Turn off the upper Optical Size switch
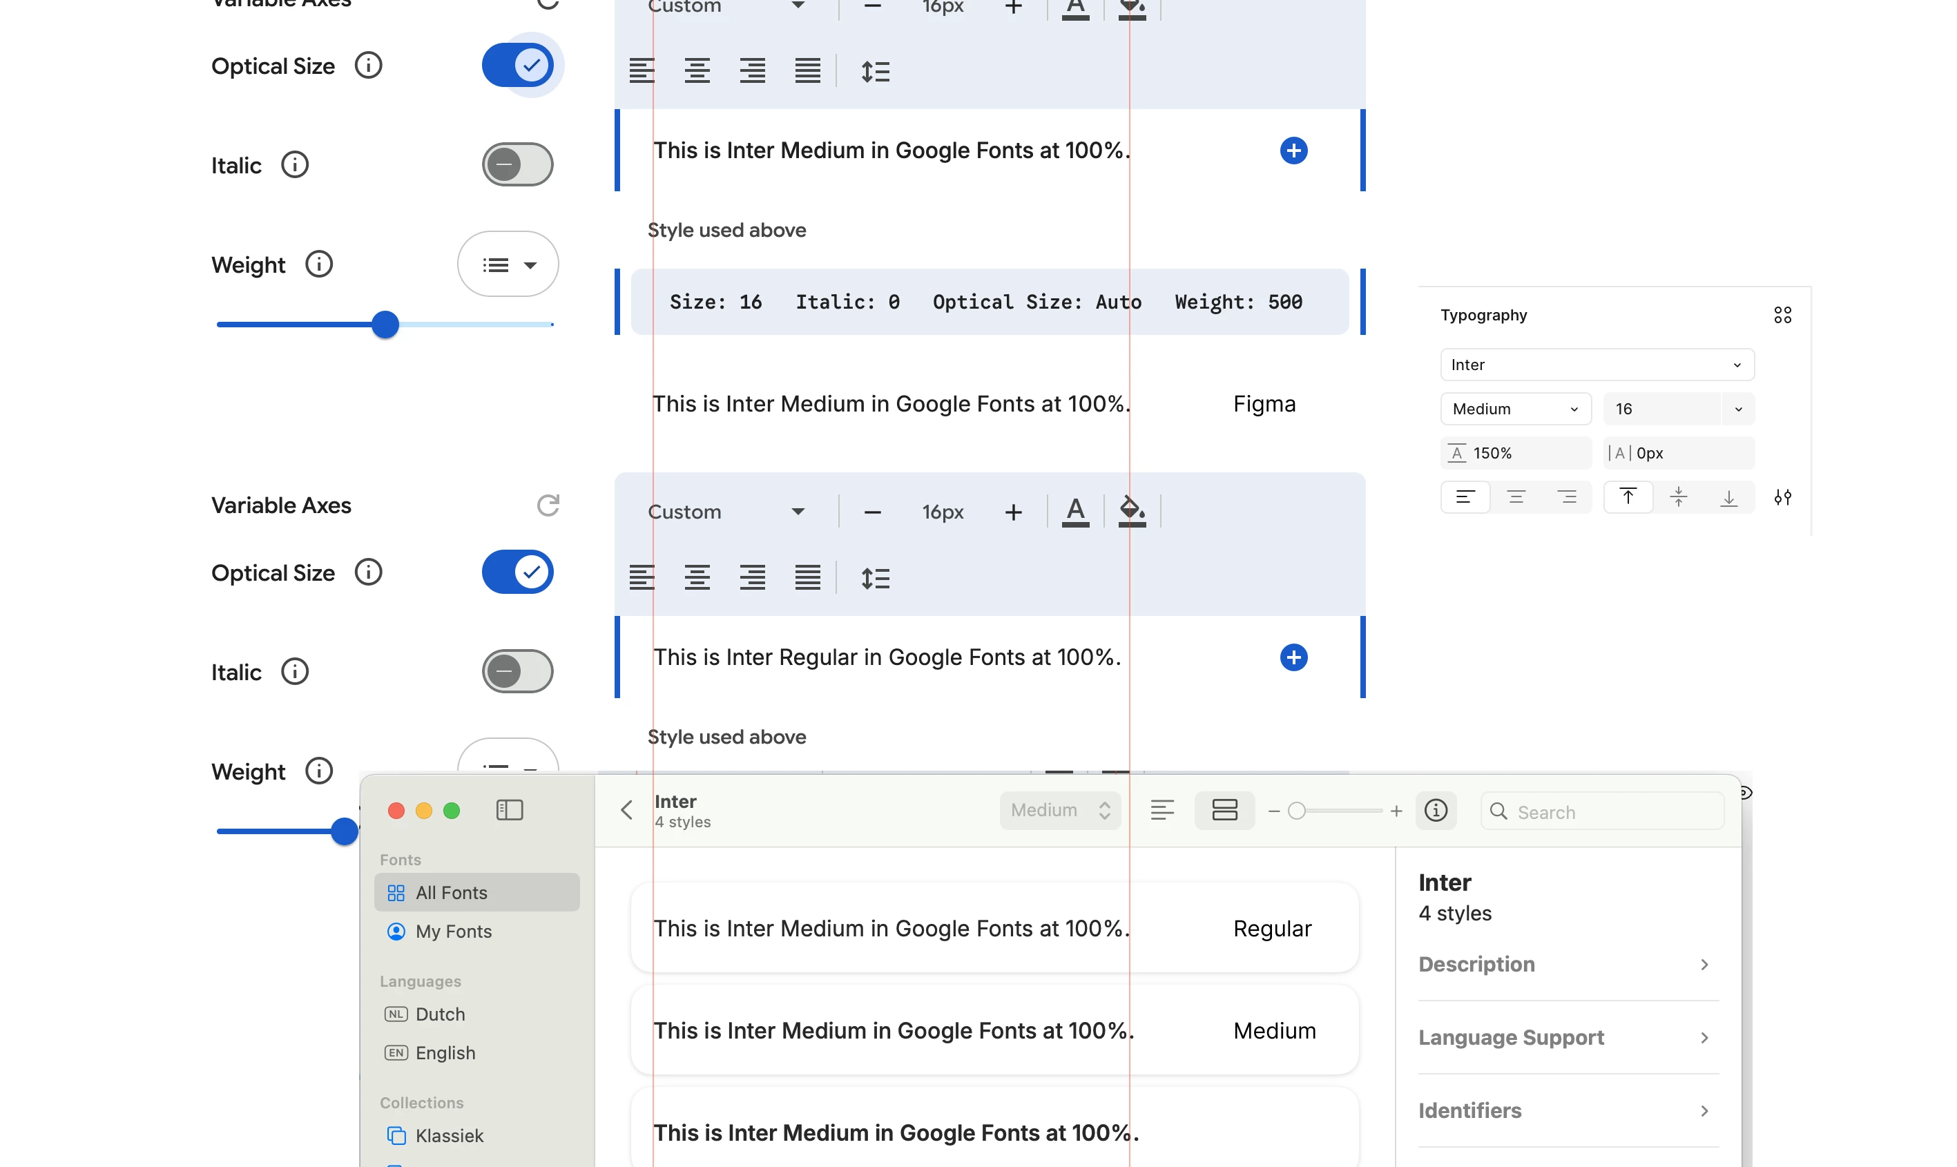 tap(517, 66)
